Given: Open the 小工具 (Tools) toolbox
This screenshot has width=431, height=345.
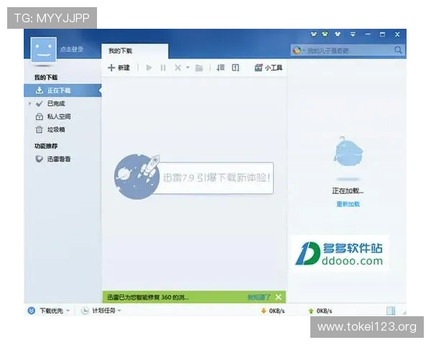Looking at the screenshot, I should pyautogui.click(x=269, y=68).
